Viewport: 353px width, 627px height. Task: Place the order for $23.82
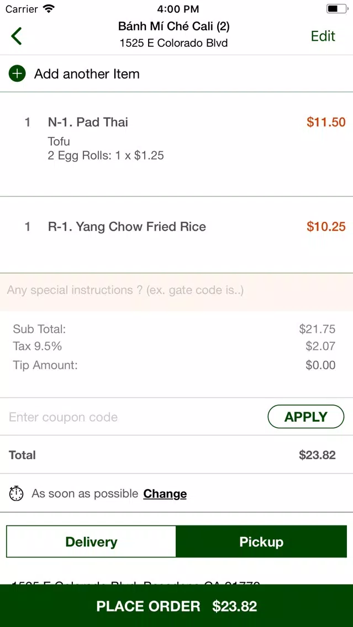(x=177, y=606)
